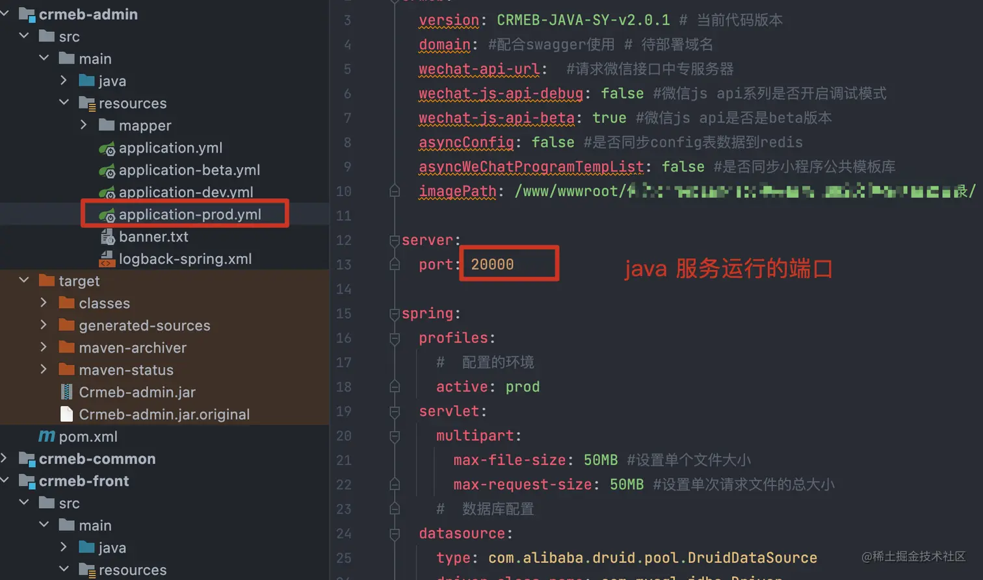983x580 pixels.
Task: Click the port value 20000
Action: (x=492, y=264)
